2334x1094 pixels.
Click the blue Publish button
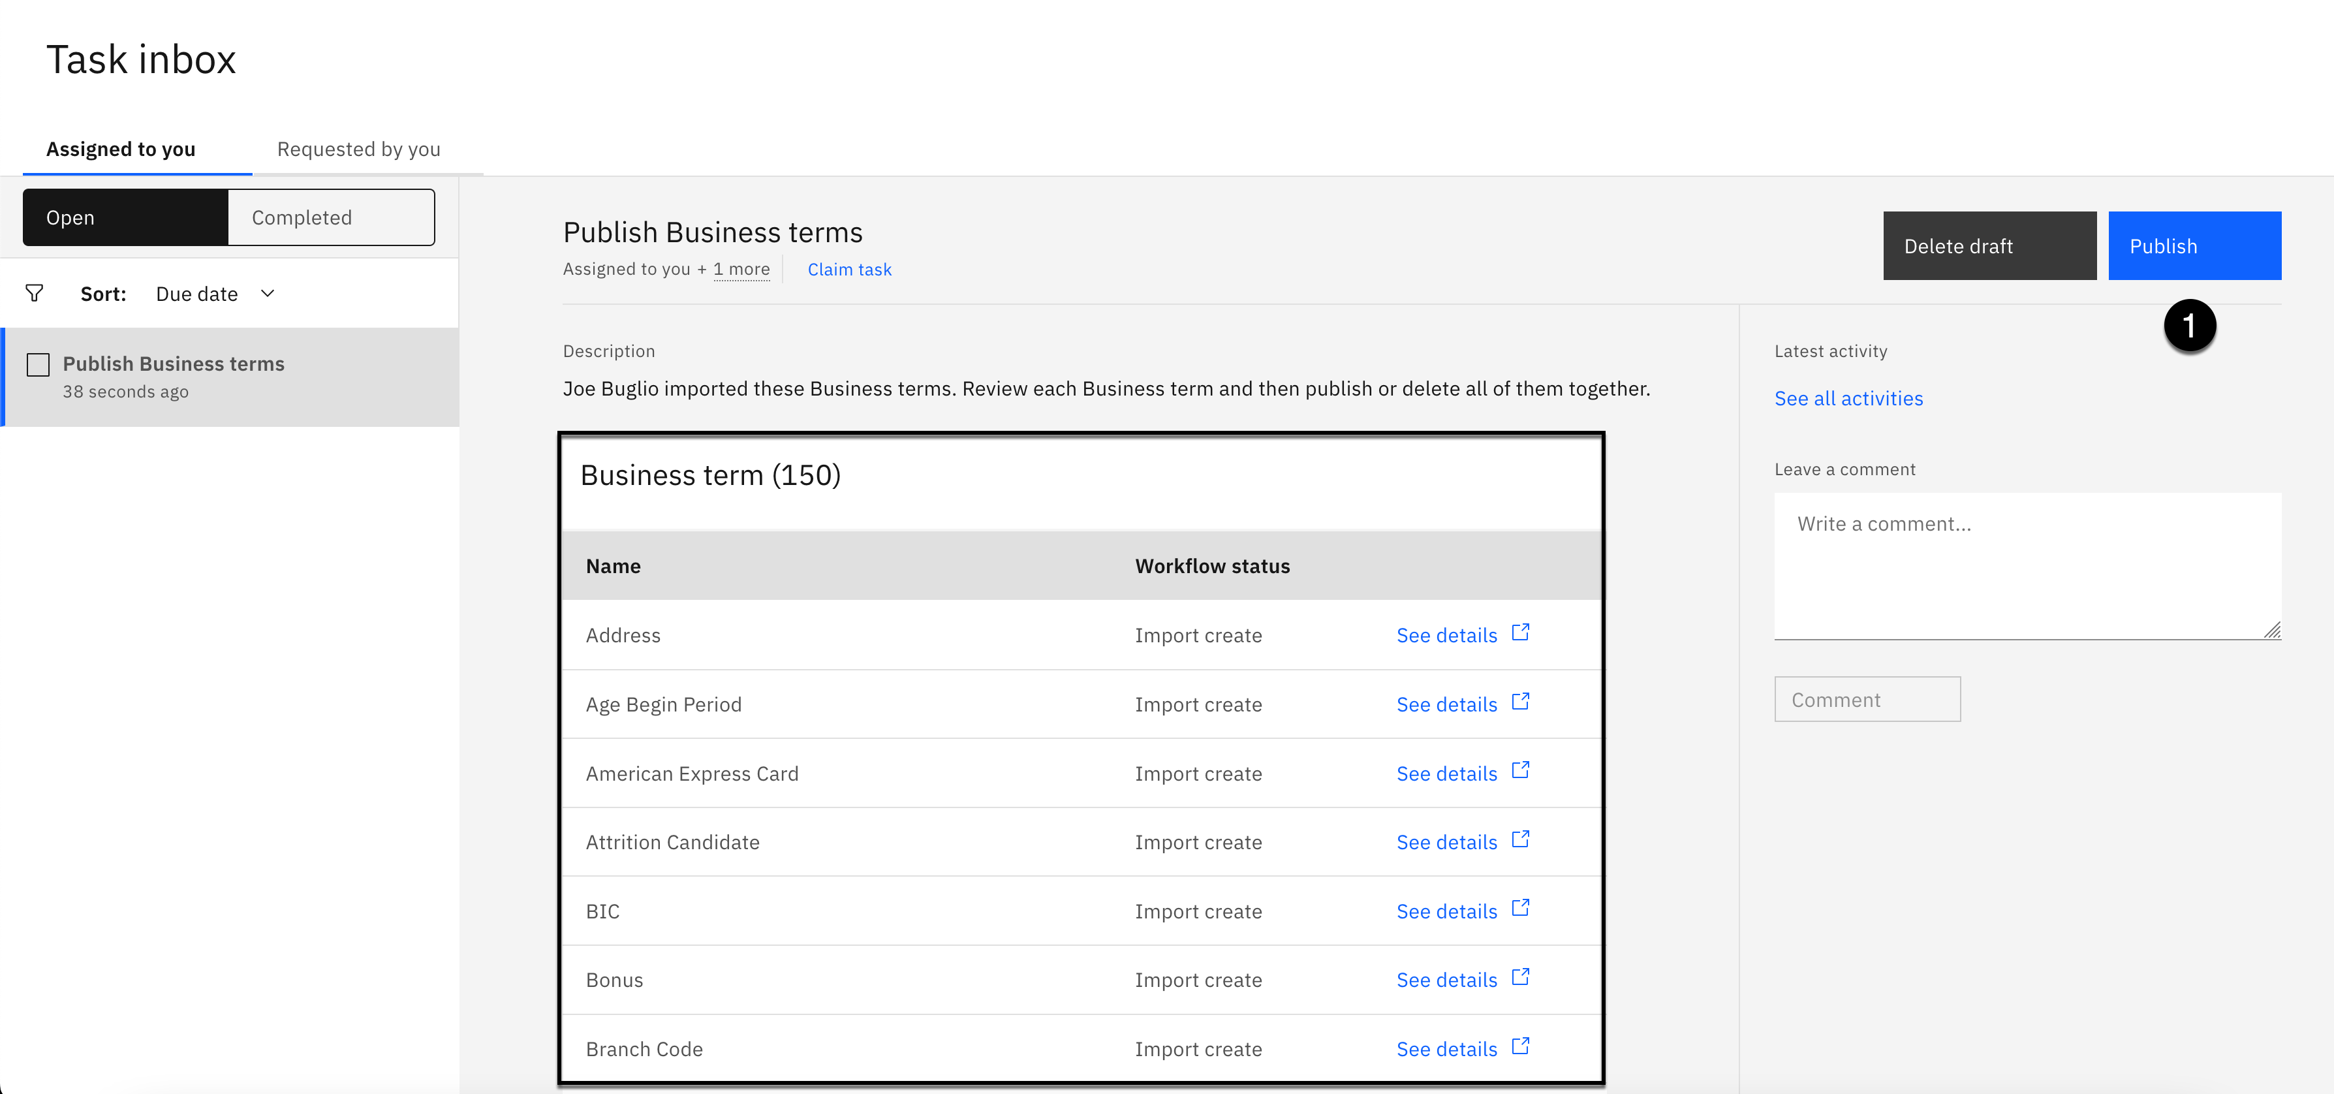click(2194, 245)
